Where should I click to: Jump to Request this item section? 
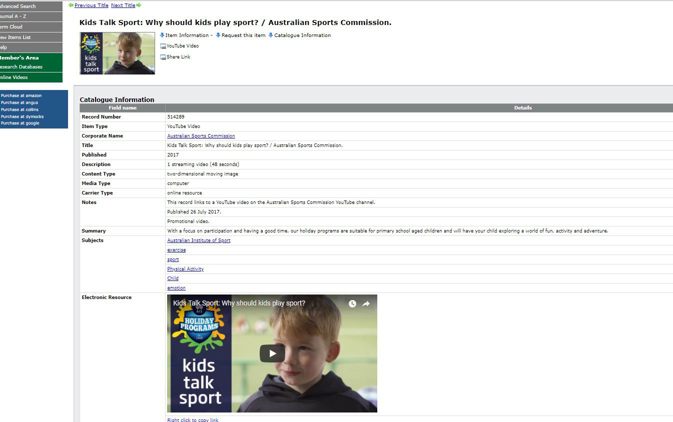tap(243, 35)
